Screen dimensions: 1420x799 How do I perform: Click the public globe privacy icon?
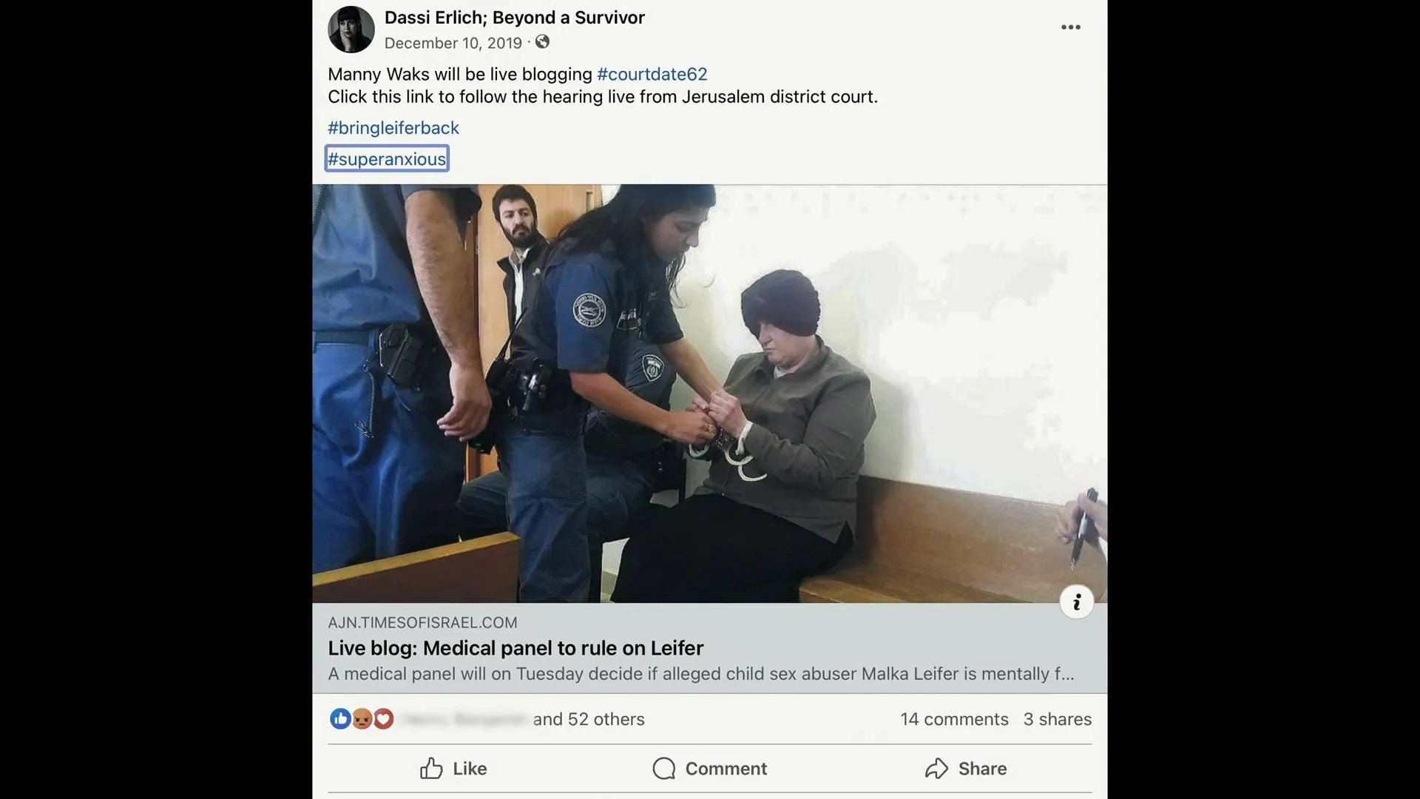(x=542, y=42)
